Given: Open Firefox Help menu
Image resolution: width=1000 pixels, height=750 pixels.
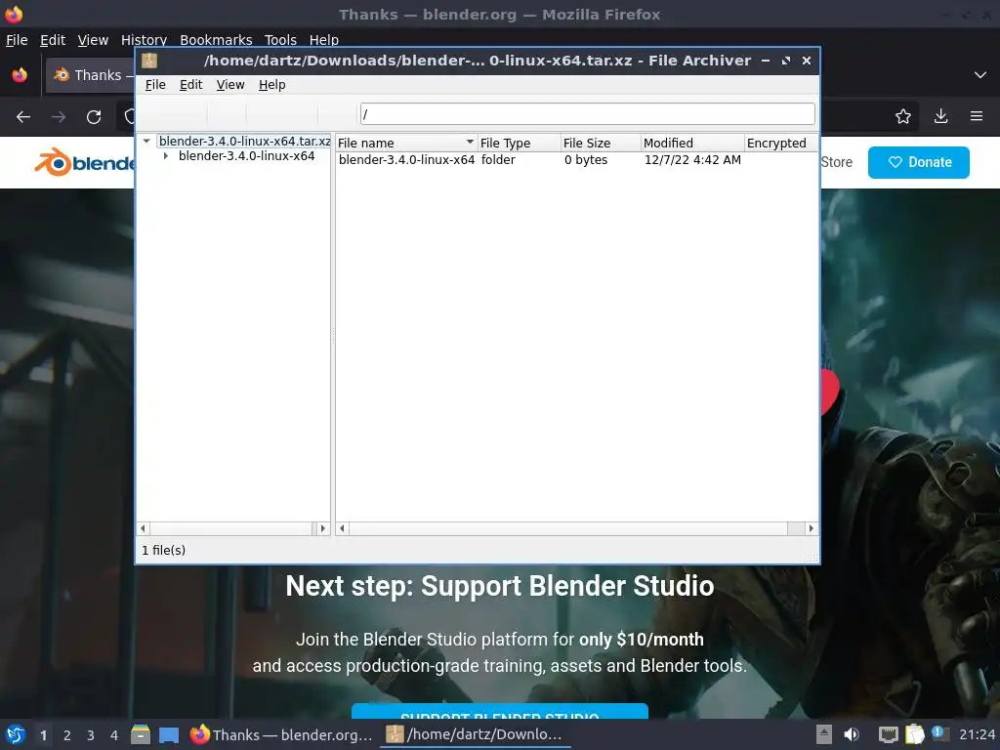Looking at the screenshot, I should pyautogui.click(x=324, y=39).
